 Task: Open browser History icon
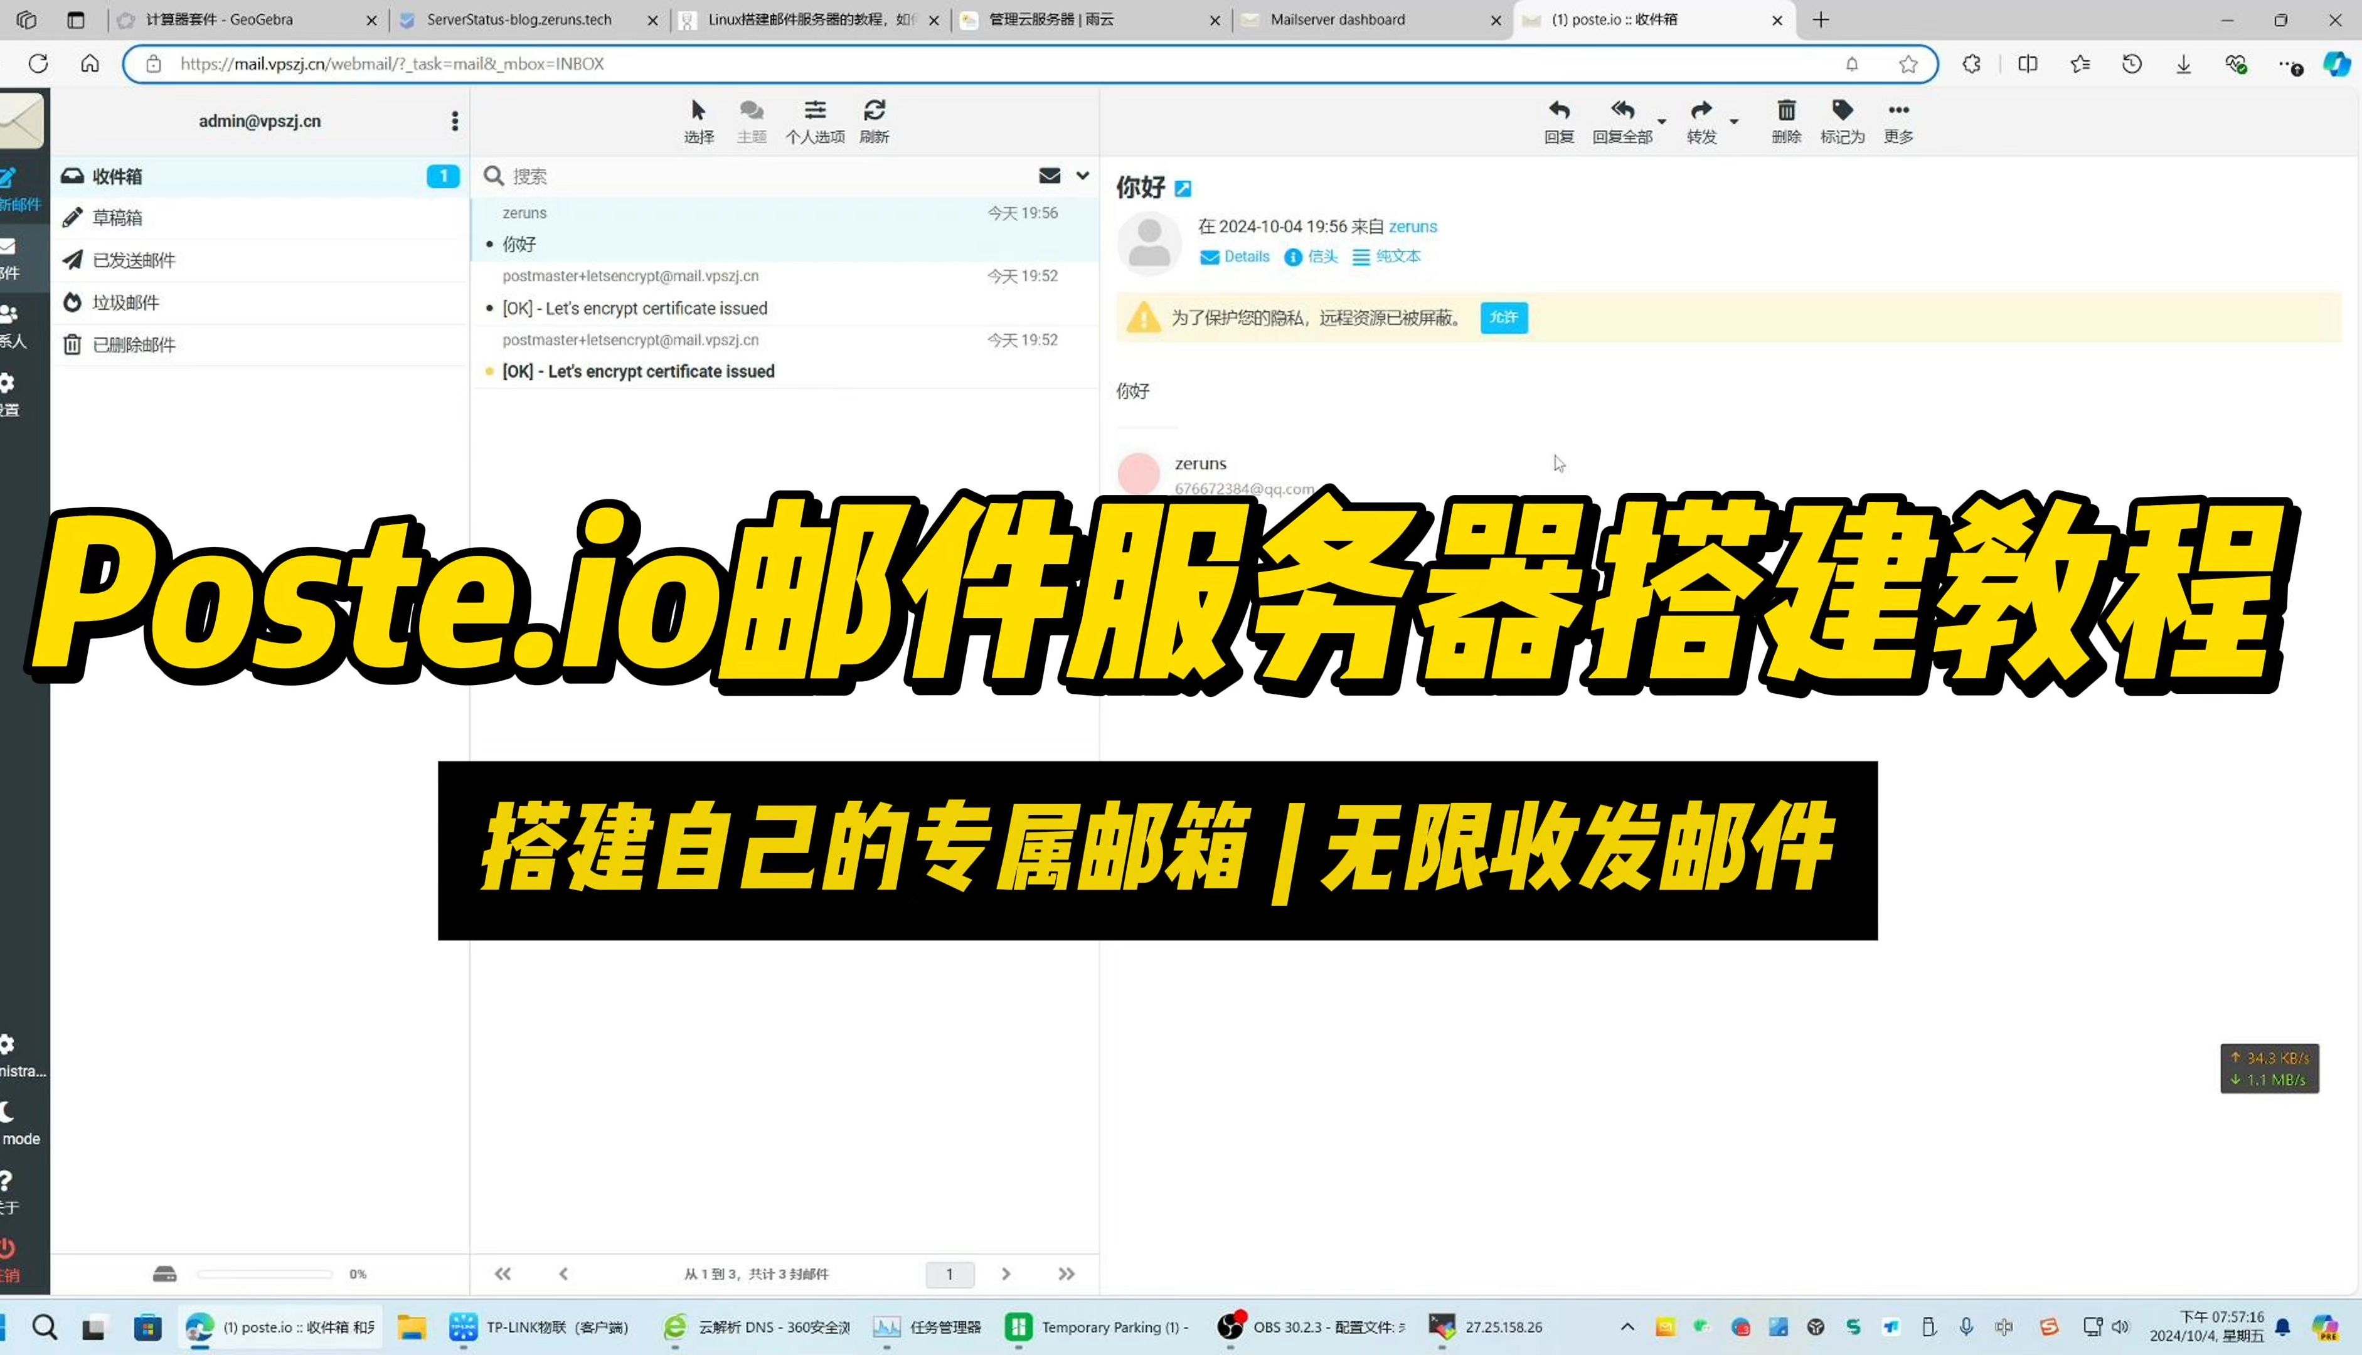[2131, 63]
